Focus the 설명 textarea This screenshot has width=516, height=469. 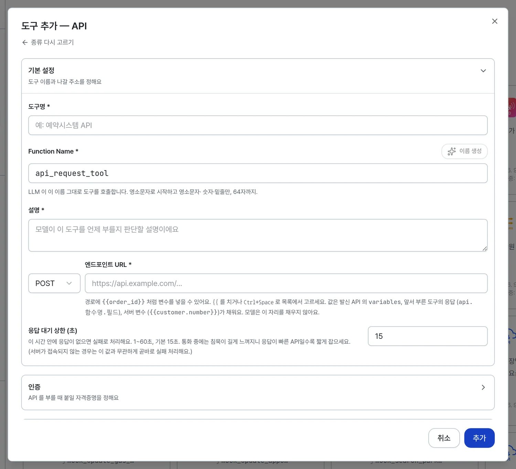pyautogui.click(x=258, y=235)
